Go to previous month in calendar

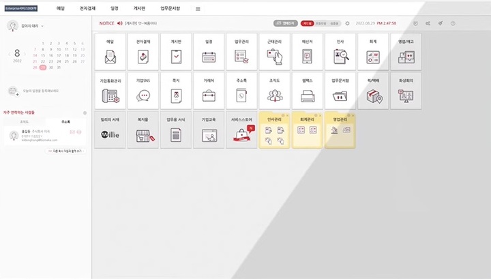9,54
